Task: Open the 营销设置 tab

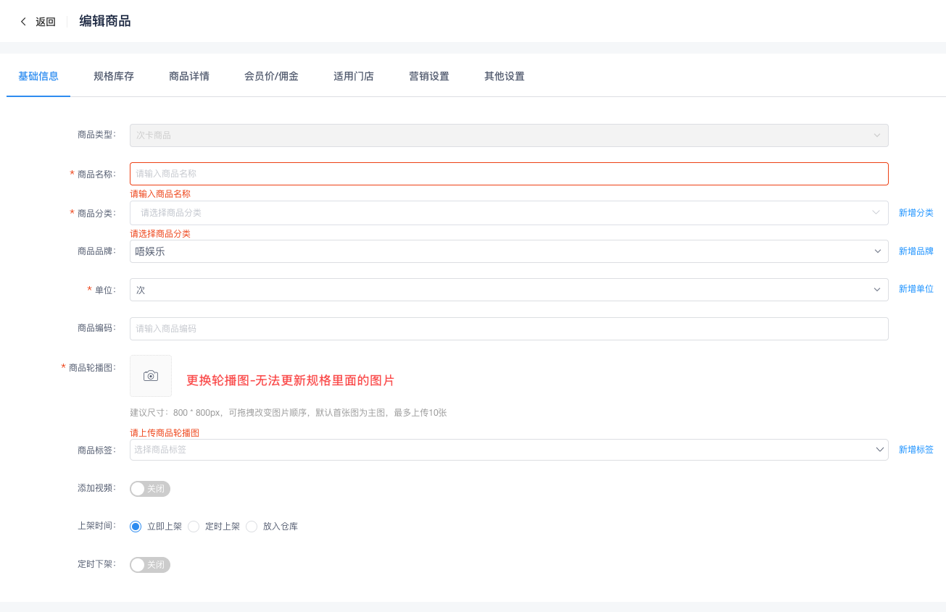Action: click(428, 75)
